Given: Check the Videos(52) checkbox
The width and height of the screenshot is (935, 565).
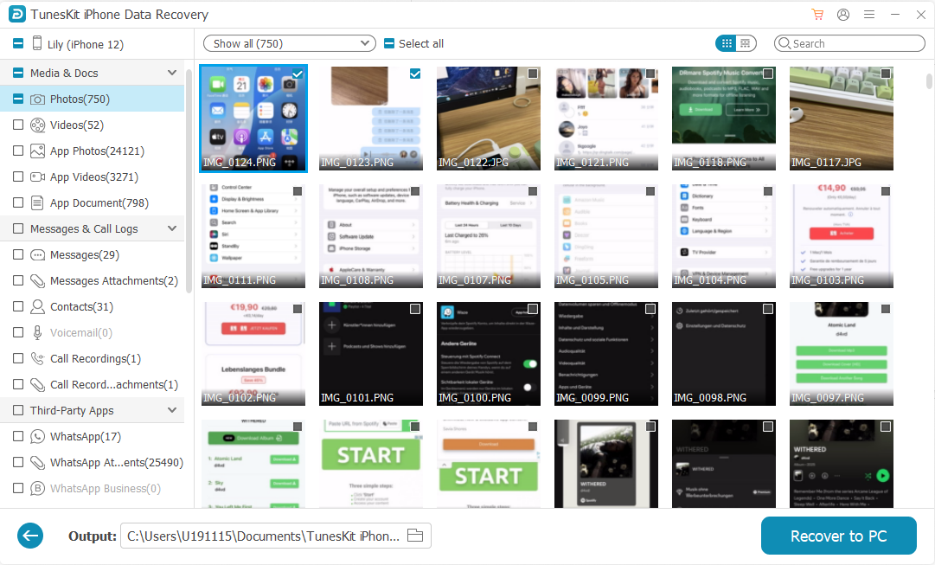Looking at the screenshot, I should (x=18, y=125).
